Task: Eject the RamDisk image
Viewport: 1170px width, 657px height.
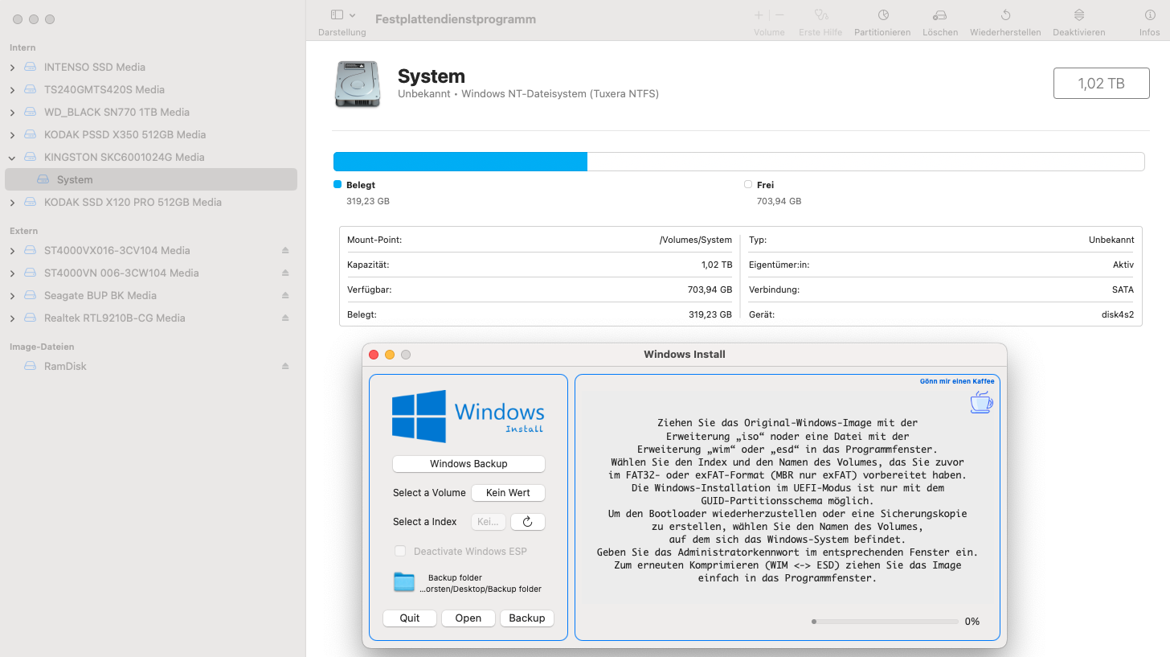Action: [285, 367]
